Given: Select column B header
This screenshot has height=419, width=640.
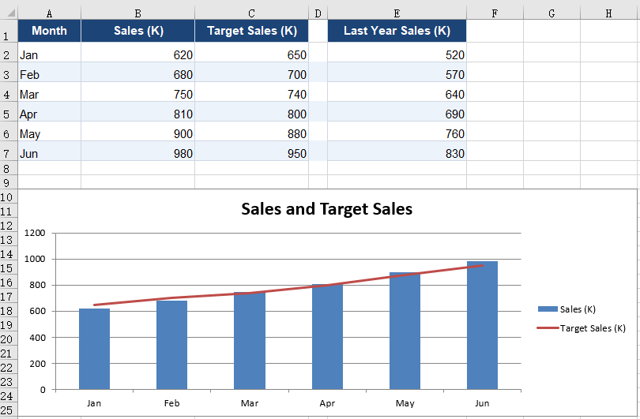Looking at the screenshot, I should (138, 13).
